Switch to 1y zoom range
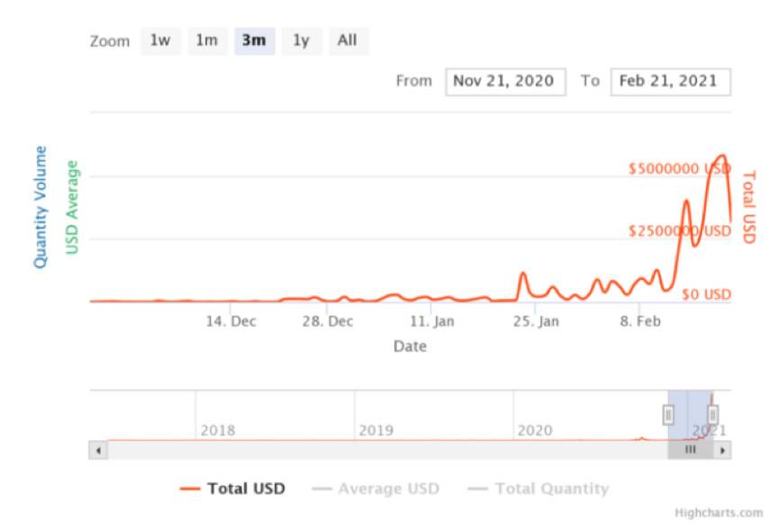Screen dimensions: 778x530 coord(301,40)
